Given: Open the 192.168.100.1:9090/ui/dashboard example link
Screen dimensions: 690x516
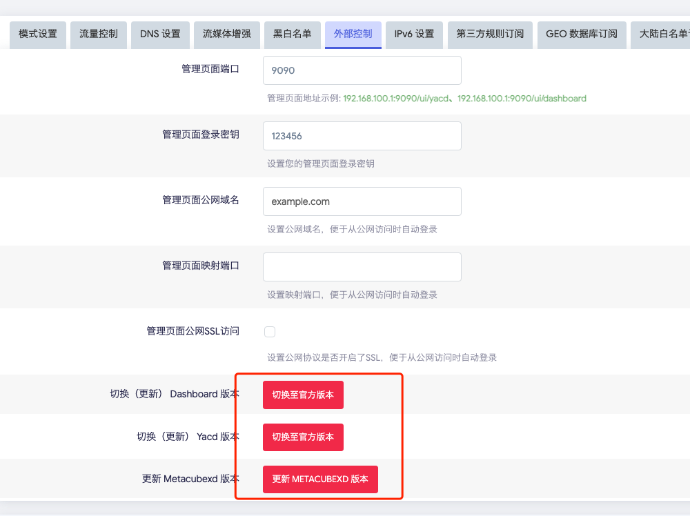Looking at the screenshot, I should [x=522, y=99].
